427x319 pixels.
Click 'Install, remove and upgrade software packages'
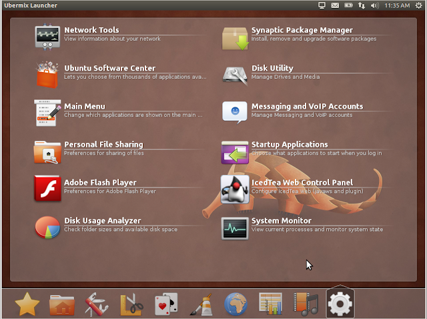(x=314, y=39)
